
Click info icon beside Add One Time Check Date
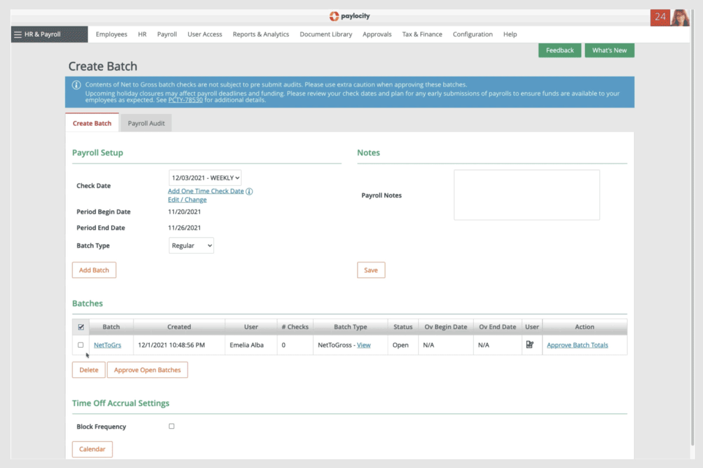click(x=249, y=191)
